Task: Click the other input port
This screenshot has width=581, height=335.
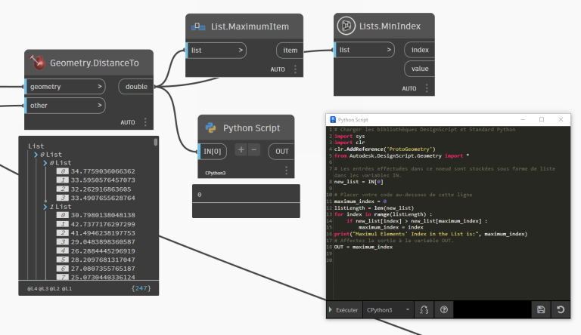Action: pos(65,106)
